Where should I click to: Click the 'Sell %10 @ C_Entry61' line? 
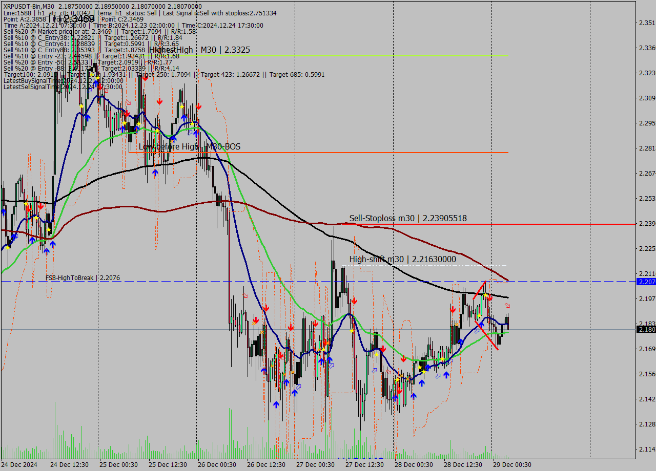91,44
